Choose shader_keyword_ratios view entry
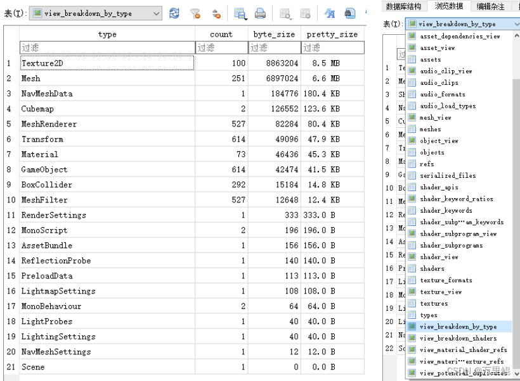 460,199
